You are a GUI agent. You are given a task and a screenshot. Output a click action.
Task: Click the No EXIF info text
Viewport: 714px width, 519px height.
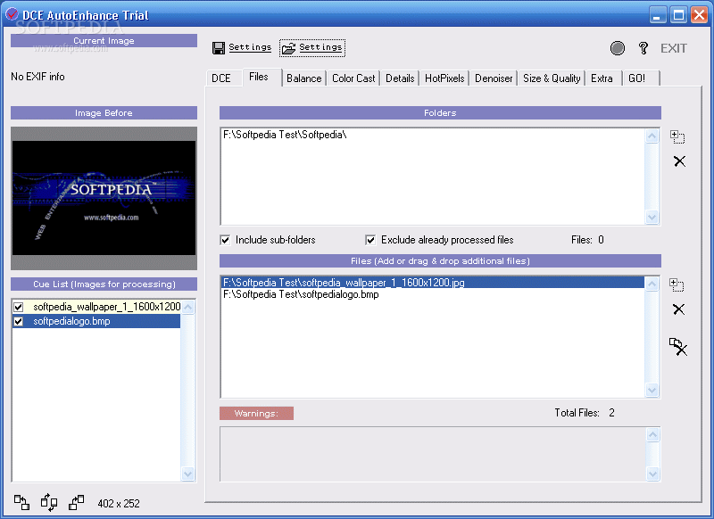(x=37, y=77)
